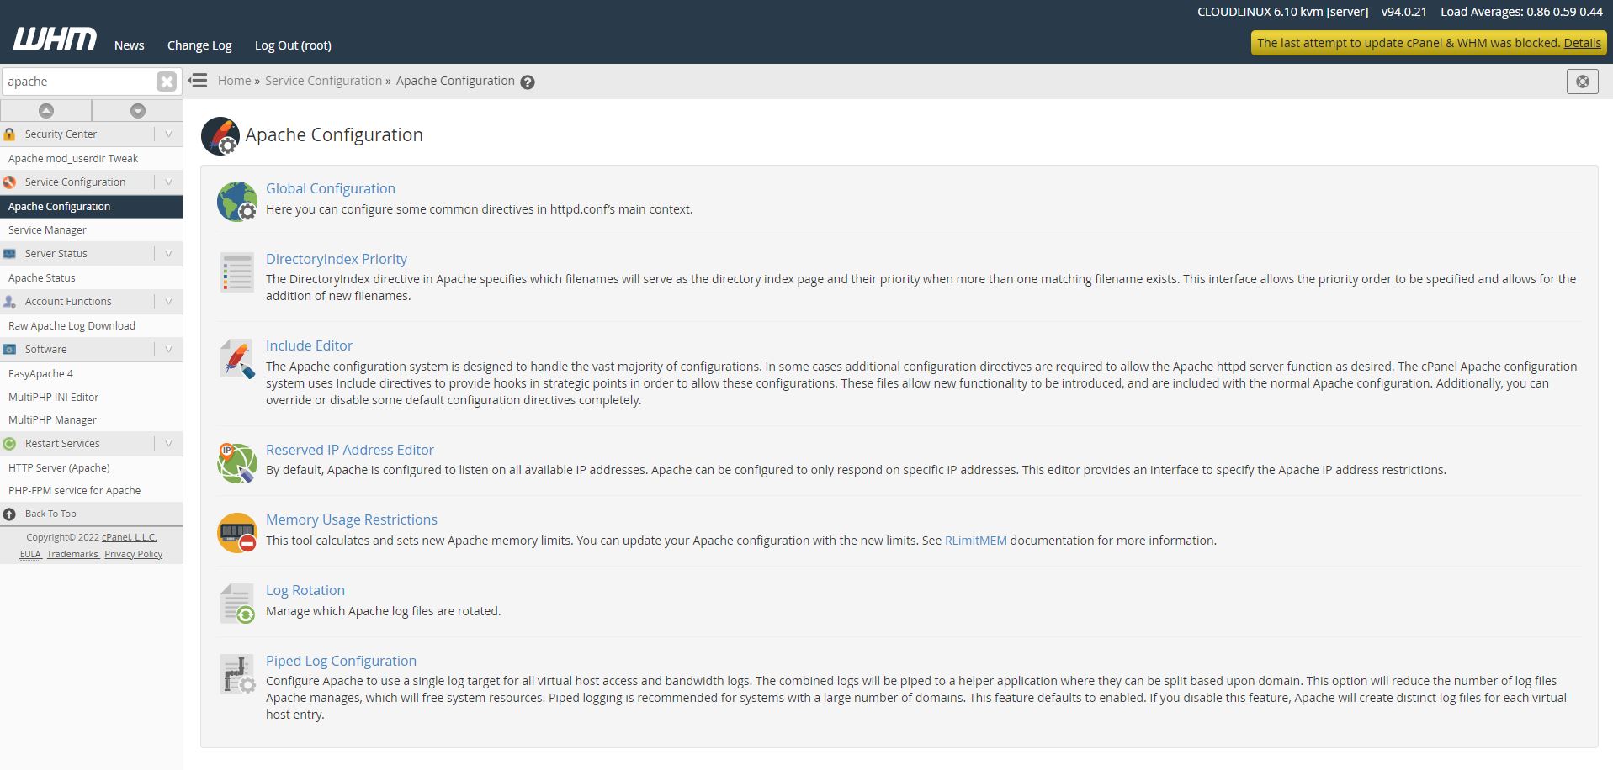1613x770 pixels.
Task: Collapse the Account Functions section chevron
Action: (168, 302)
